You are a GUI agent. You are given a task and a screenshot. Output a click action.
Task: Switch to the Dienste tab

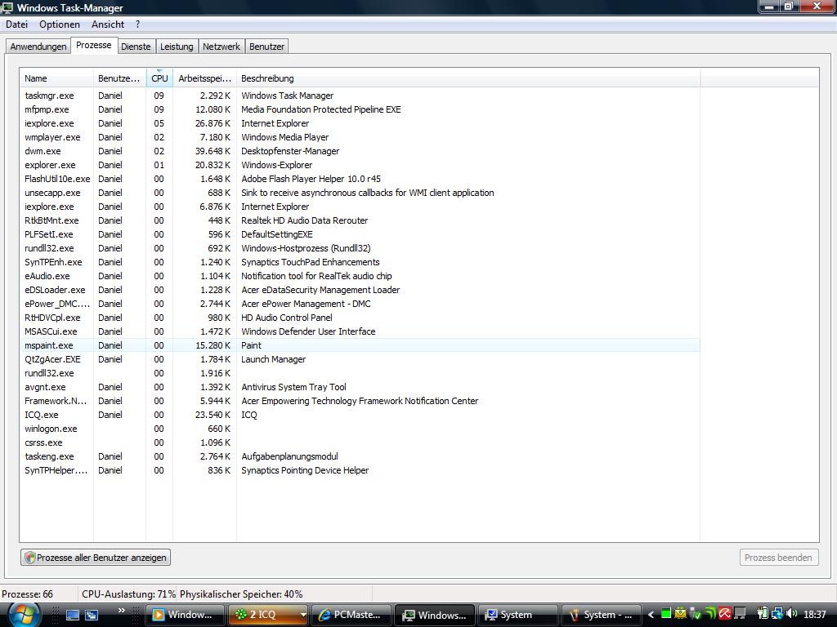[x=136, y=47]
